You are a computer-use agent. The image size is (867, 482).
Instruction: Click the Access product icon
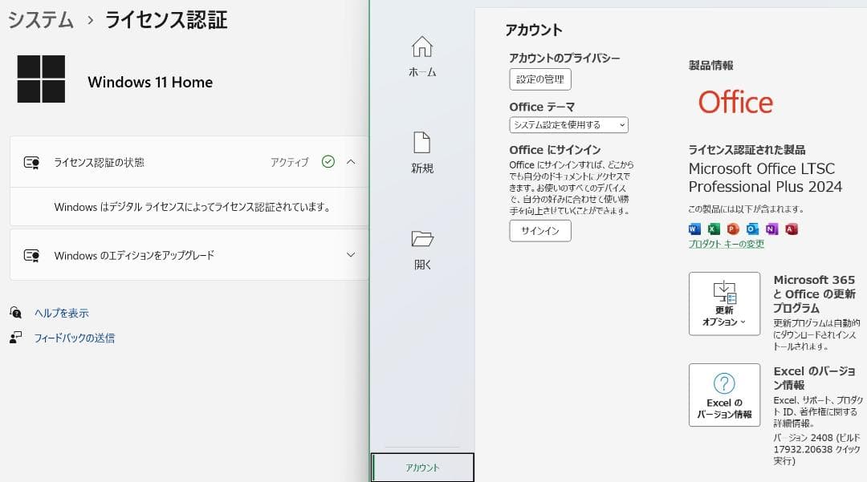coord(792,229)
